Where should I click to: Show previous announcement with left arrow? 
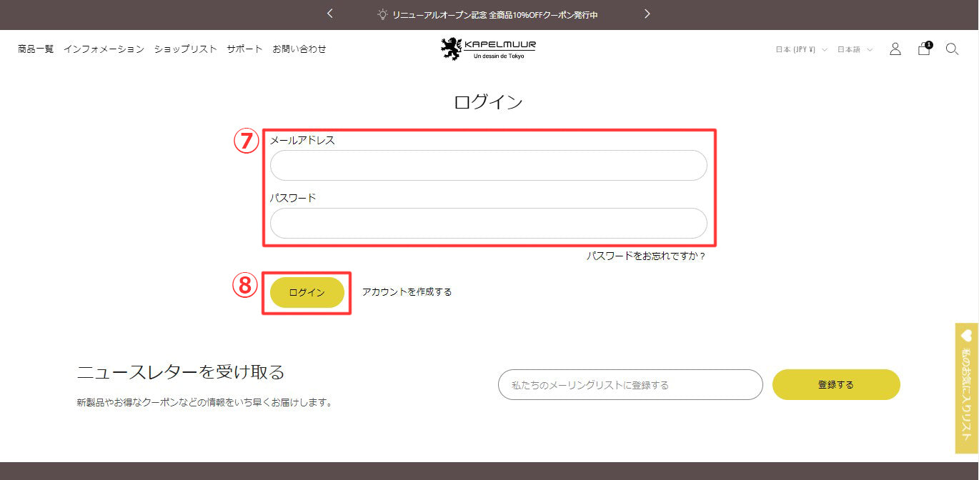click(330, 14)
